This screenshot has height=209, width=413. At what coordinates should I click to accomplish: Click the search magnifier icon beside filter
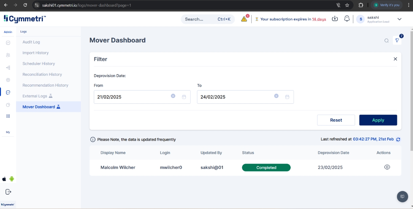point(387,40)
